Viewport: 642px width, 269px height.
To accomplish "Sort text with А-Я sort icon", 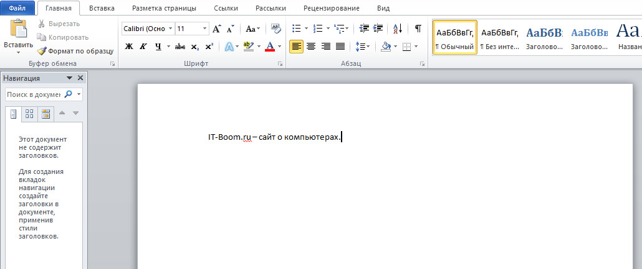I will [x=398, y=29].
